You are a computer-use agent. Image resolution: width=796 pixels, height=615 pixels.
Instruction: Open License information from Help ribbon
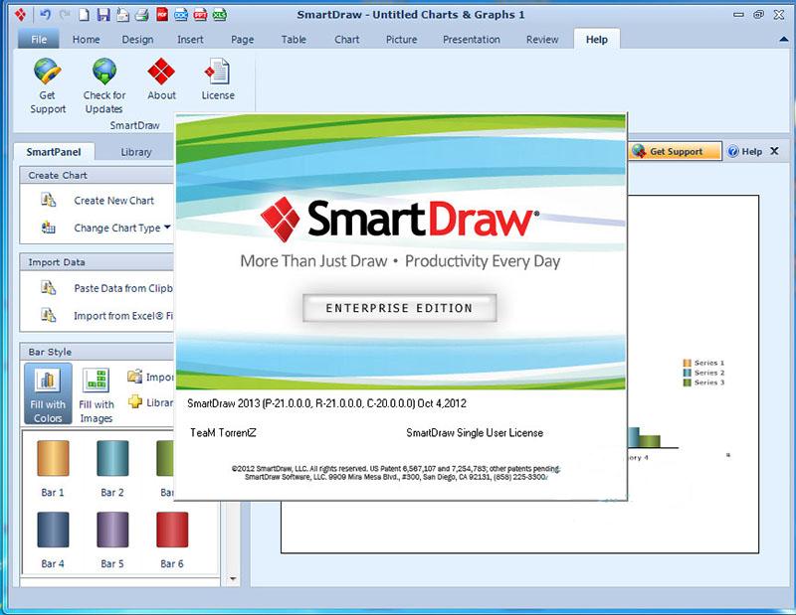pyautogui.click(x=218, y=79)
